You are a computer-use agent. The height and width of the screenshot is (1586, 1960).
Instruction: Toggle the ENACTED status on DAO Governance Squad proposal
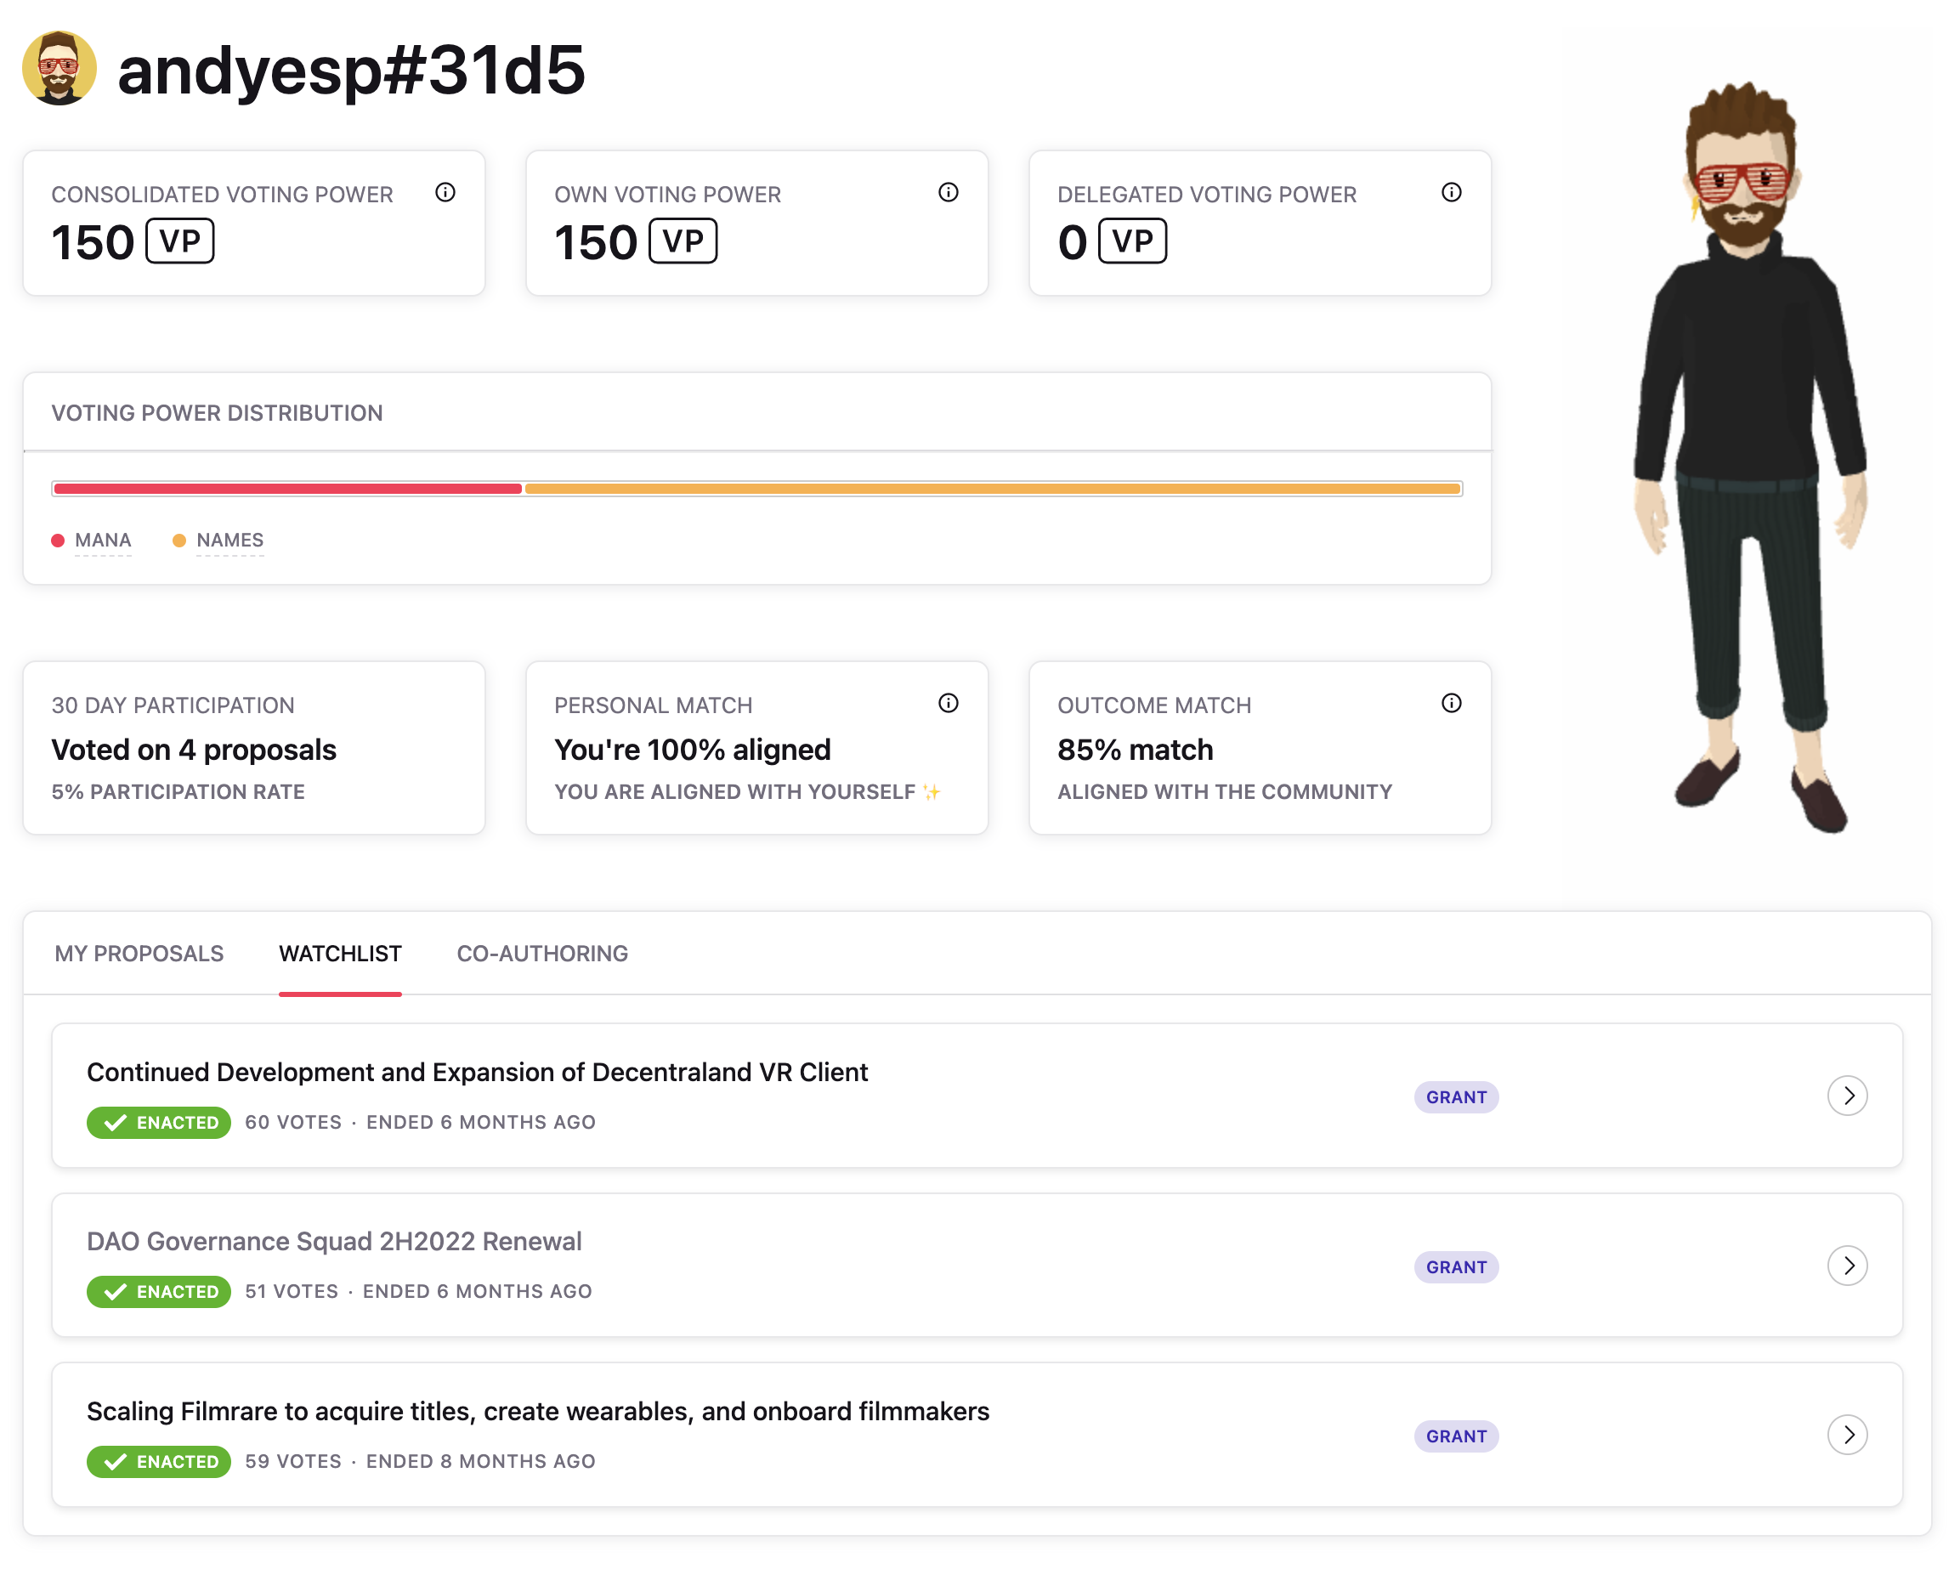coord(157,1292)
